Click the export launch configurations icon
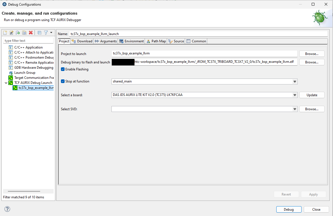This screenshot has height=216, width=333. pyautogui.click(x=17, y=33)
